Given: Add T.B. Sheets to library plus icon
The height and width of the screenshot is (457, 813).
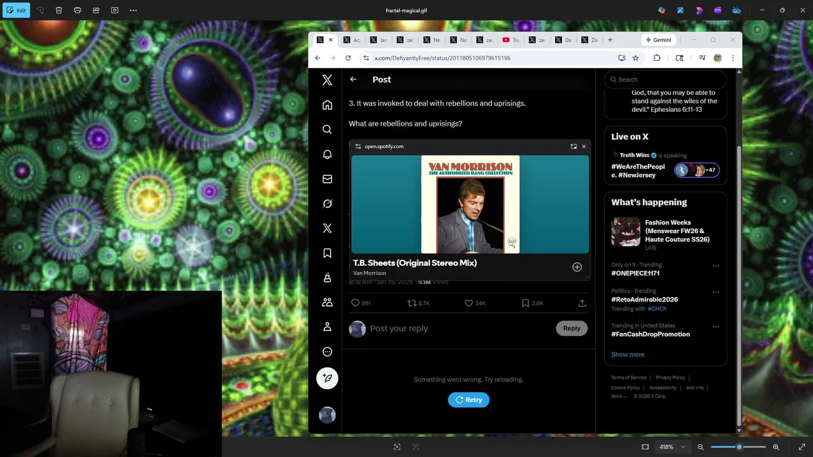Looking at the screenshot, I should pyautogui.click(x=577, y=267).
